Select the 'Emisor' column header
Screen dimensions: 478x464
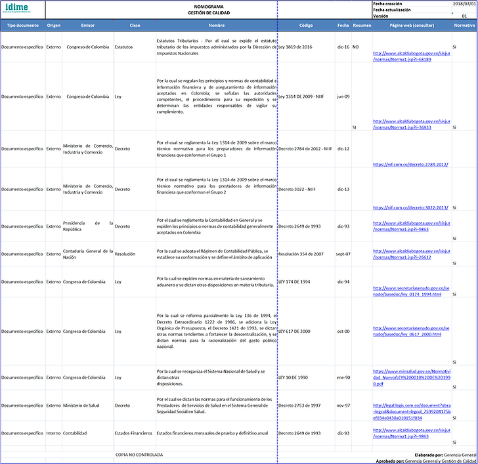pyautogui.click(x=88, y=26)
